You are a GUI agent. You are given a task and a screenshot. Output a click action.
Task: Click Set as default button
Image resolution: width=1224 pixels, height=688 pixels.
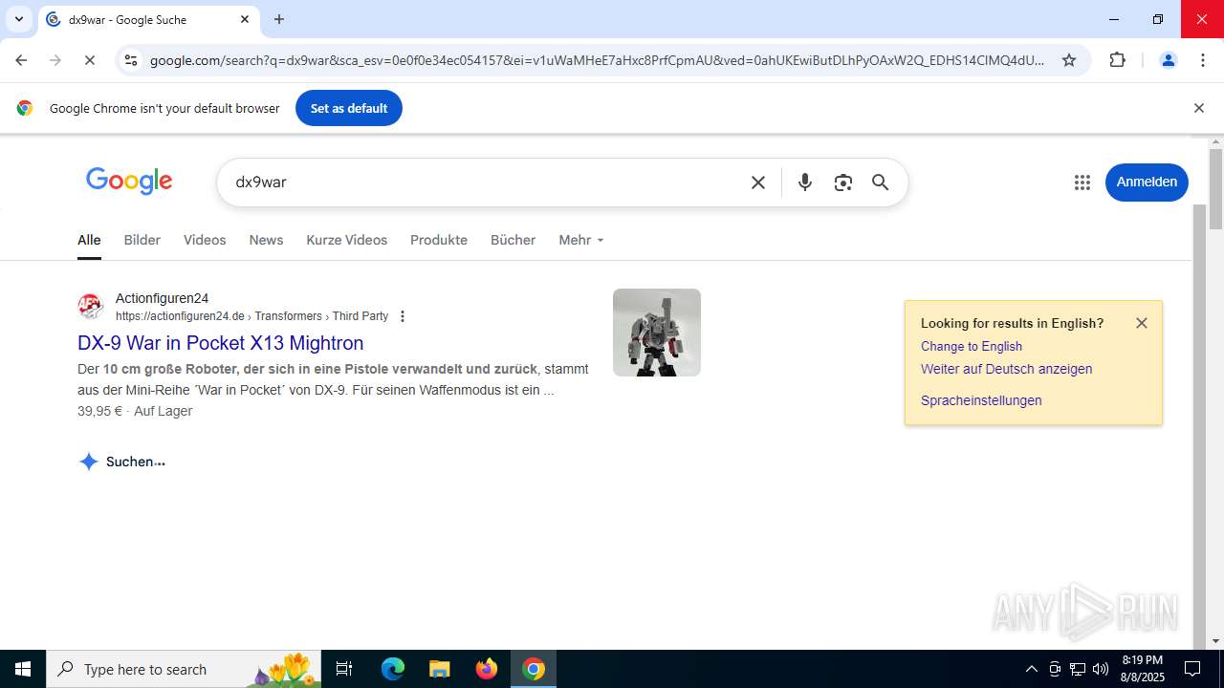pos(349,108)
